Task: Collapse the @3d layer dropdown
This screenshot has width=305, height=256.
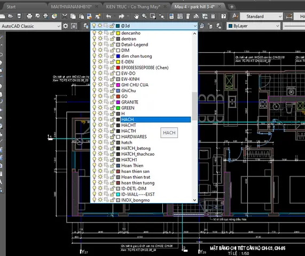Action: pos(195,26)
